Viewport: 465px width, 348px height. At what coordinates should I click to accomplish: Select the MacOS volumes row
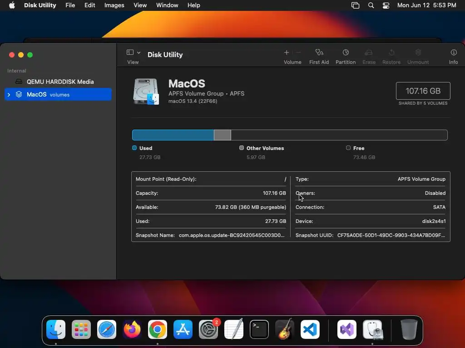tap(58, 94)
